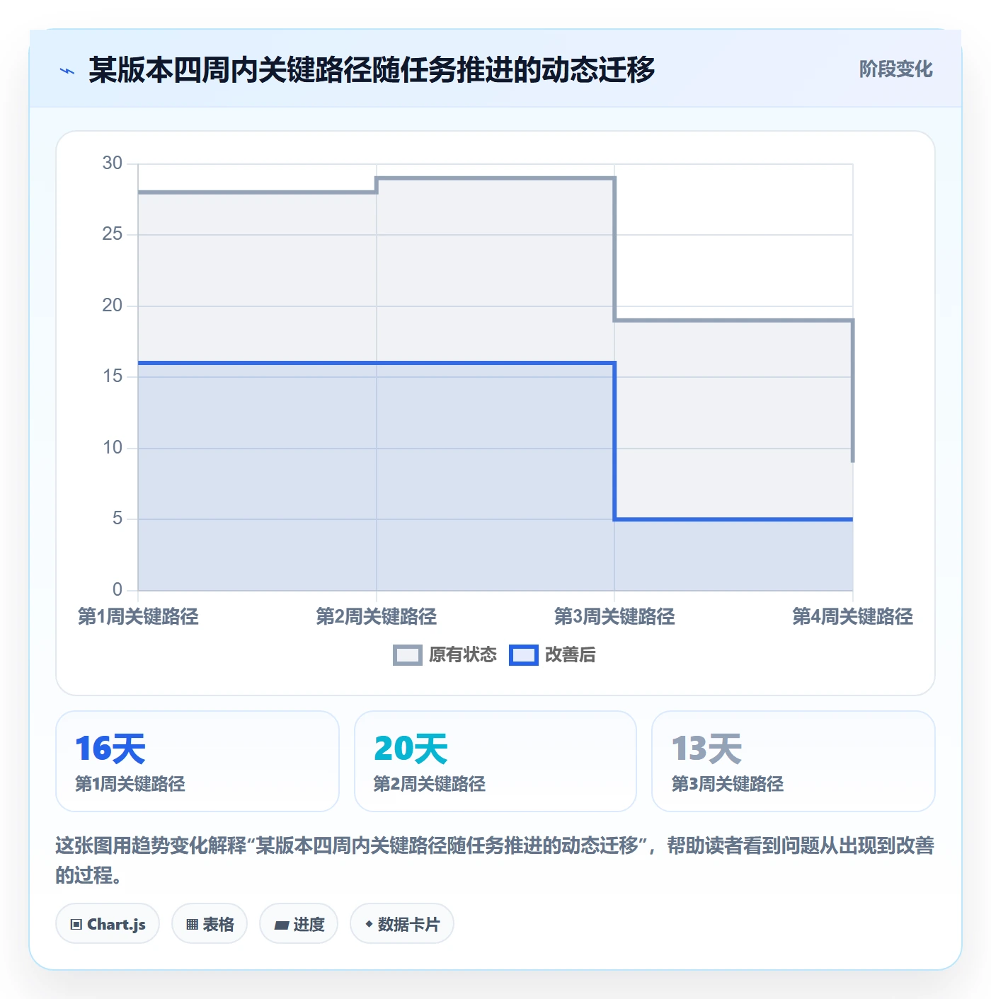Select the 表格 tag
This screenshot has width=991, height=999.
[210, 923]
